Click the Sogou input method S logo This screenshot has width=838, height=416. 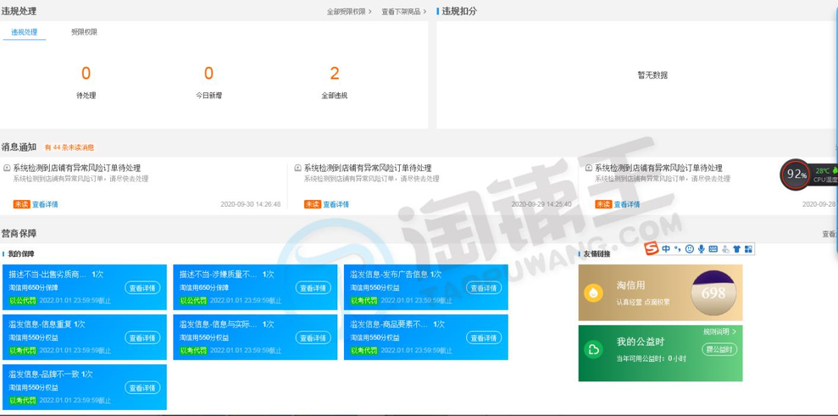point(651,248)
